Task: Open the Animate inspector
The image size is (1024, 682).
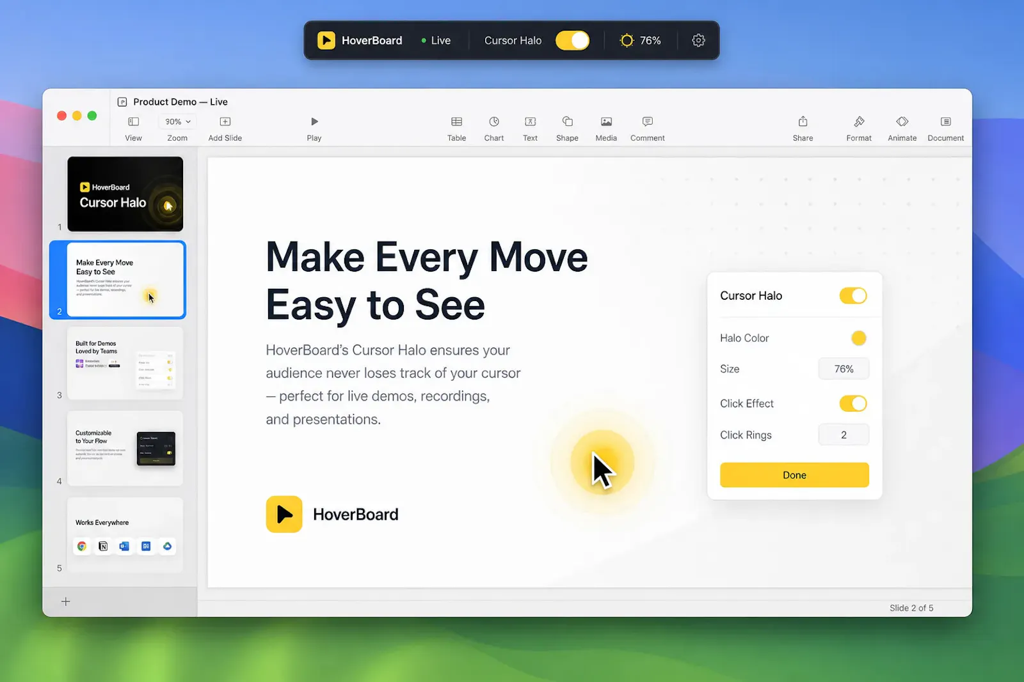Action: pos(902,121)
